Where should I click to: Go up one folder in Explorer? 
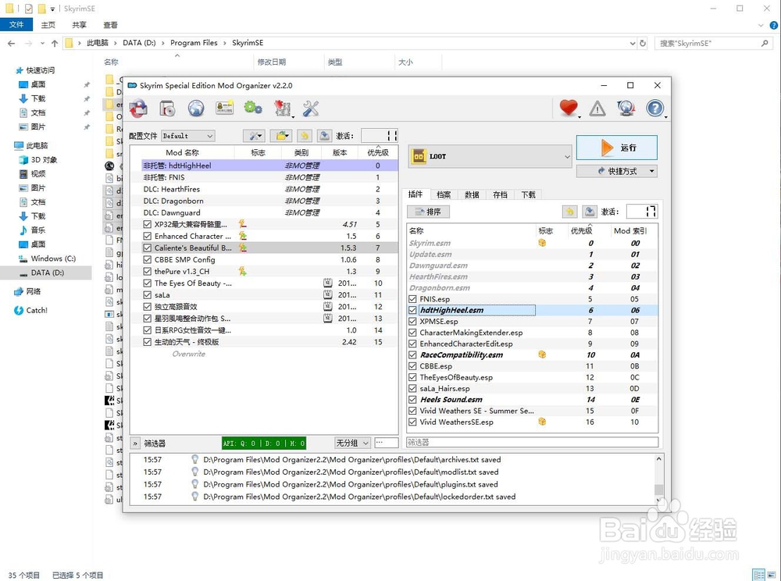coord(55,43)
